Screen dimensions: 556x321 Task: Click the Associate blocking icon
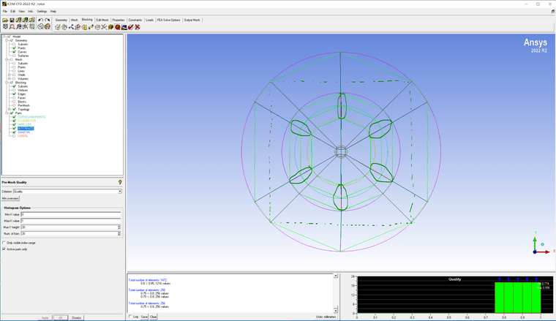click(84, 27)
